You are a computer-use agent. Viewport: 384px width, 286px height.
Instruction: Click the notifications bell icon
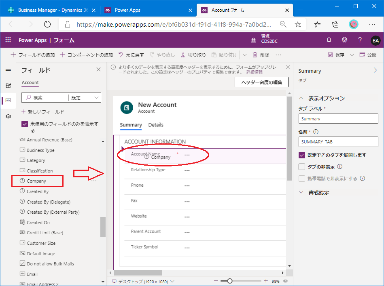point(329,40)
